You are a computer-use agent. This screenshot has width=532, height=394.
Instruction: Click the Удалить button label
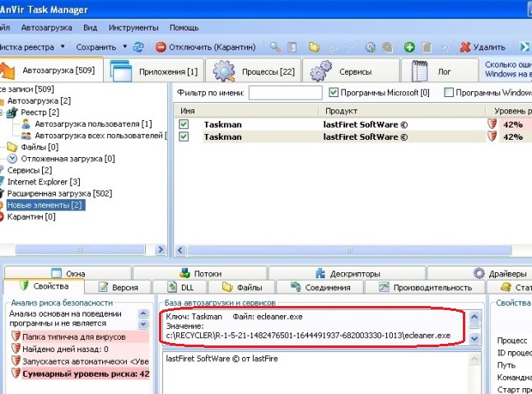click(x=489, y=47)
